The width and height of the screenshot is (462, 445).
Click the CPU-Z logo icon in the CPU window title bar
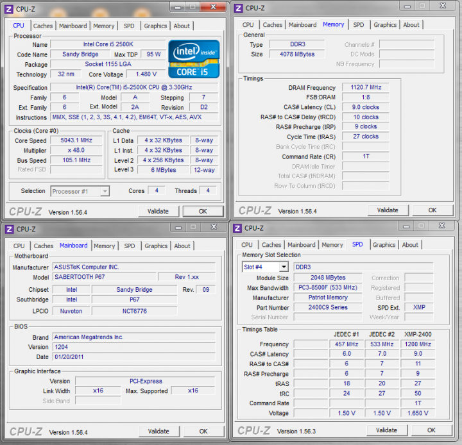click(9, 10)
